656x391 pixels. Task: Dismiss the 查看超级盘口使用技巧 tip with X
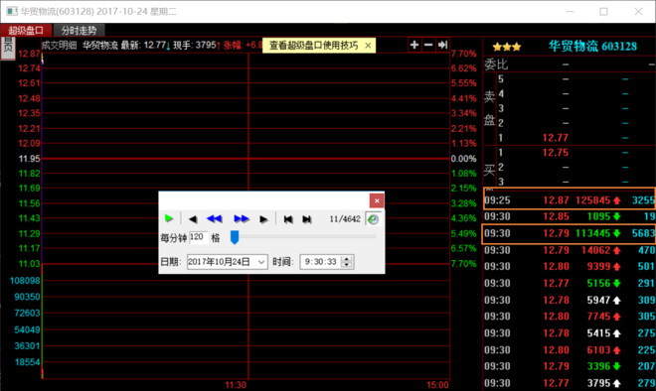(x=368, y=46)
